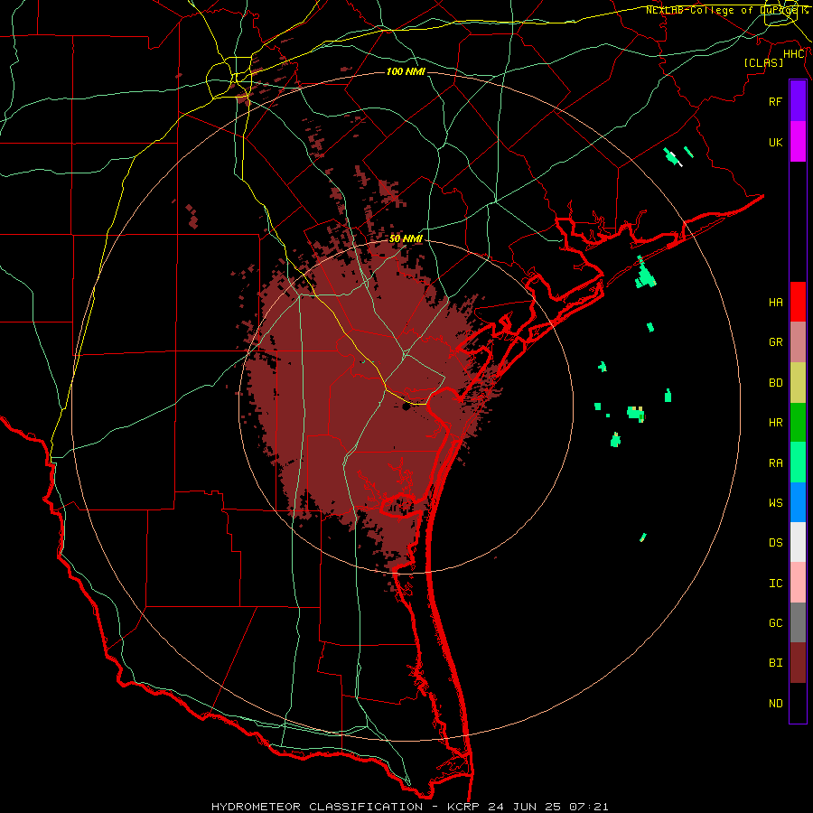Click the ND black legend swatch
813x813 pixels.
[x=798, y=703]
